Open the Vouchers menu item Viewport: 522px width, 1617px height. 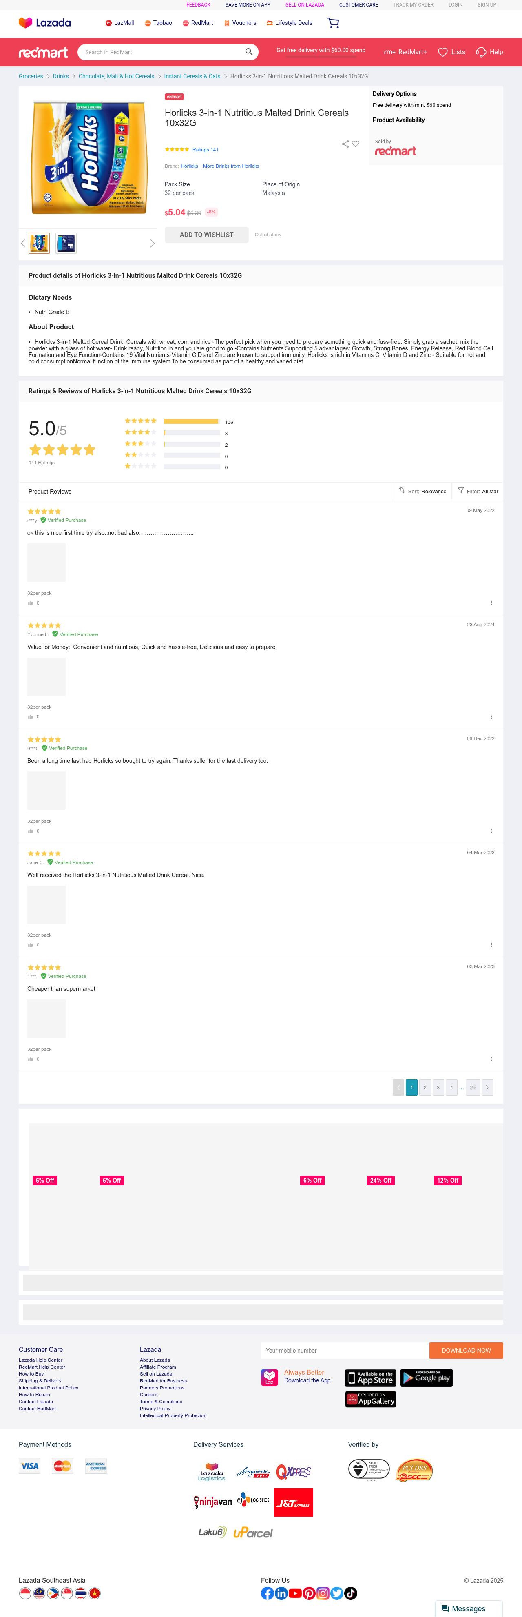coord(240,23)
